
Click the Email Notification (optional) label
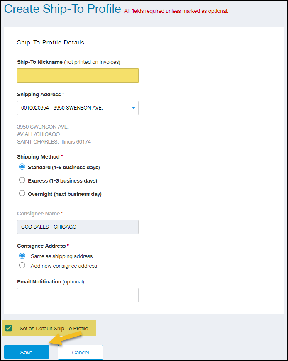51,281
